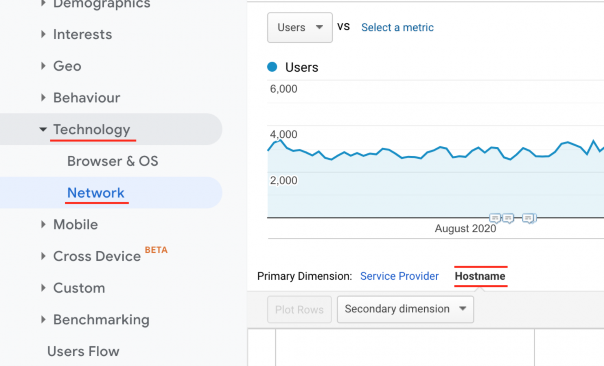Expand the Geo section arrow

pos(43,66)
